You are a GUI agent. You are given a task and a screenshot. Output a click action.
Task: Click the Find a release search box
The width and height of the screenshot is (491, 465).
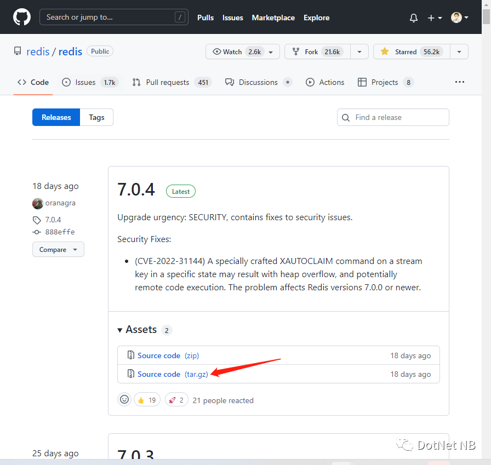393,117
